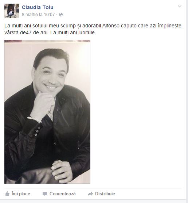Click the share arrow icon
Image resolution: width=188 pixels, height=203 pixels.
click(x=90, y=194)
